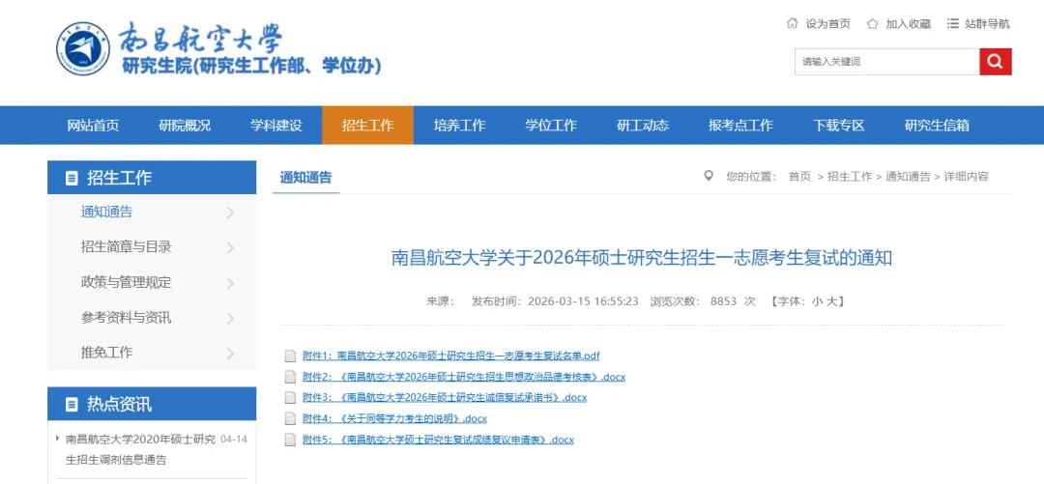
Task: Open 网站首页 in the navigation bar
Action: pyautogui.click(x=93, y=126)
